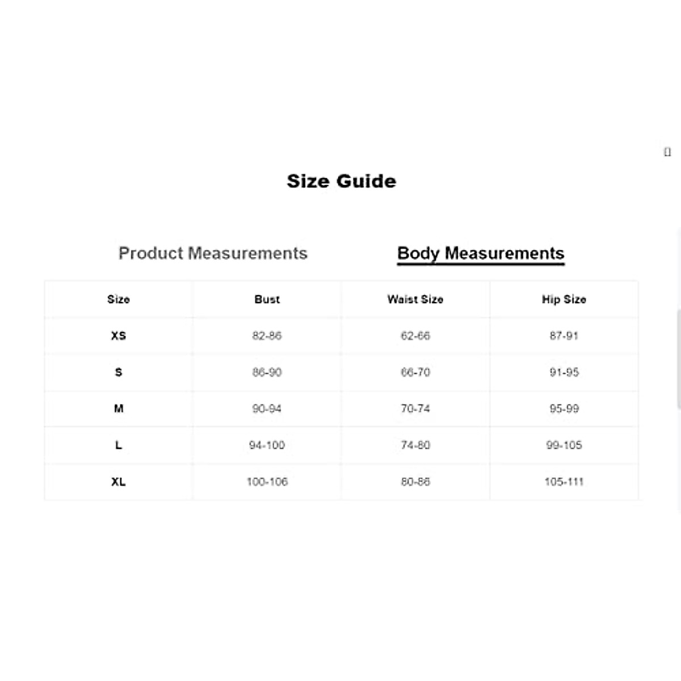Select the S size row label

coord(119,372)
